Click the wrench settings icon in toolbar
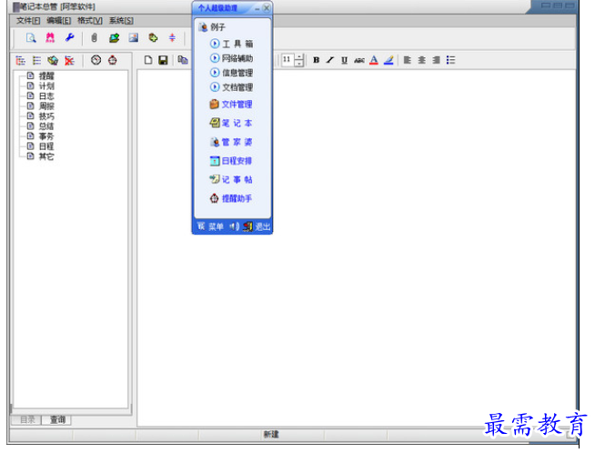Image resolution: width=595 pixels, height=453 pixels. (x=69, y=38)
